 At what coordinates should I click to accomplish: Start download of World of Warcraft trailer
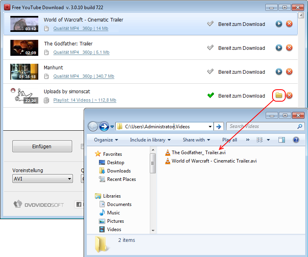point(279,24)
